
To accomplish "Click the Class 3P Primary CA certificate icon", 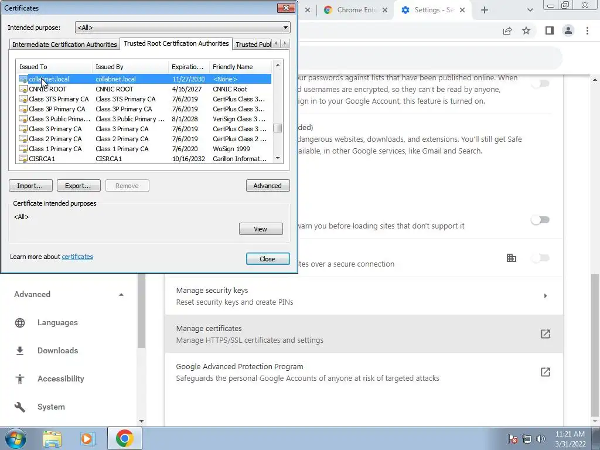I will point(23,109).
